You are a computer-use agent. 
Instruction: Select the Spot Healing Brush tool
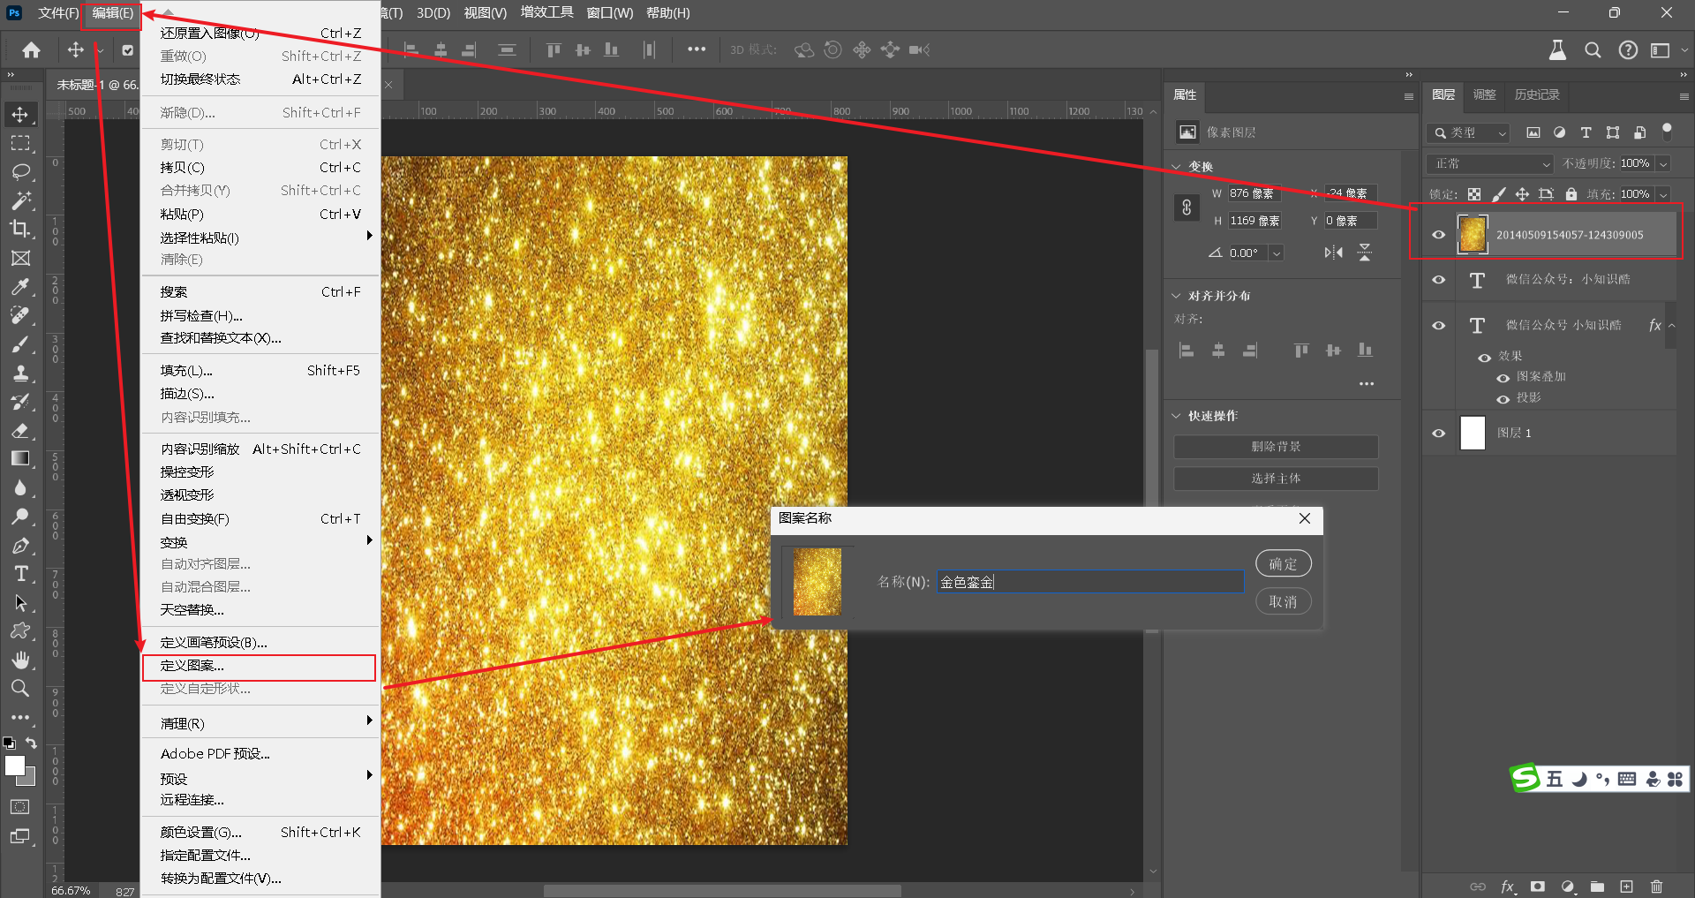(20, 315)
